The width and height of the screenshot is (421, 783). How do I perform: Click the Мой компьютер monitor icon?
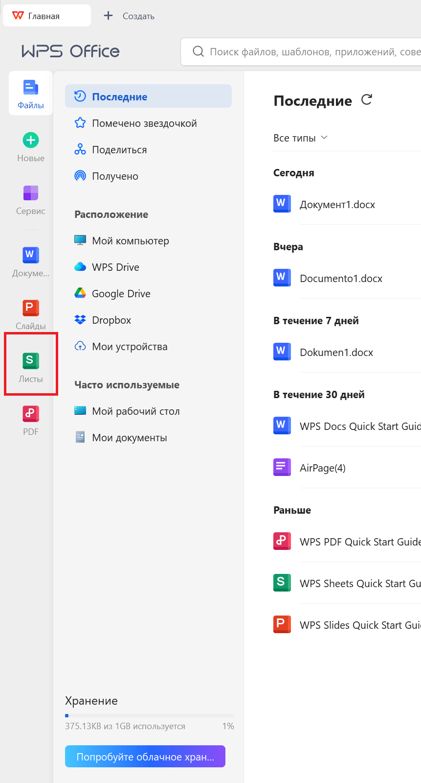click(80, 240)
